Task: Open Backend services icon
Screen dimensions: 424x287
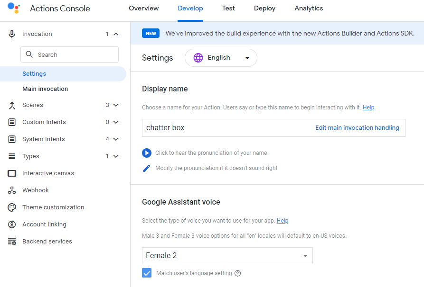Action: pyautogui.click(x=11, y=241)
